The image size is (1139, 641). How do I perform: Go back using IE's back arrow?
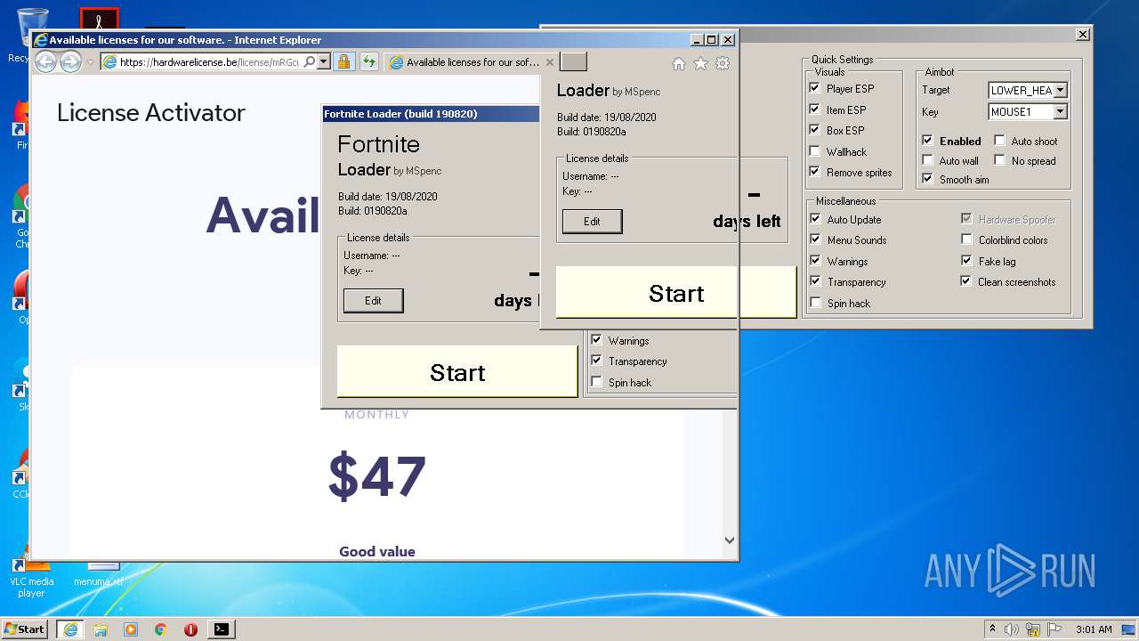coord(45,61)
